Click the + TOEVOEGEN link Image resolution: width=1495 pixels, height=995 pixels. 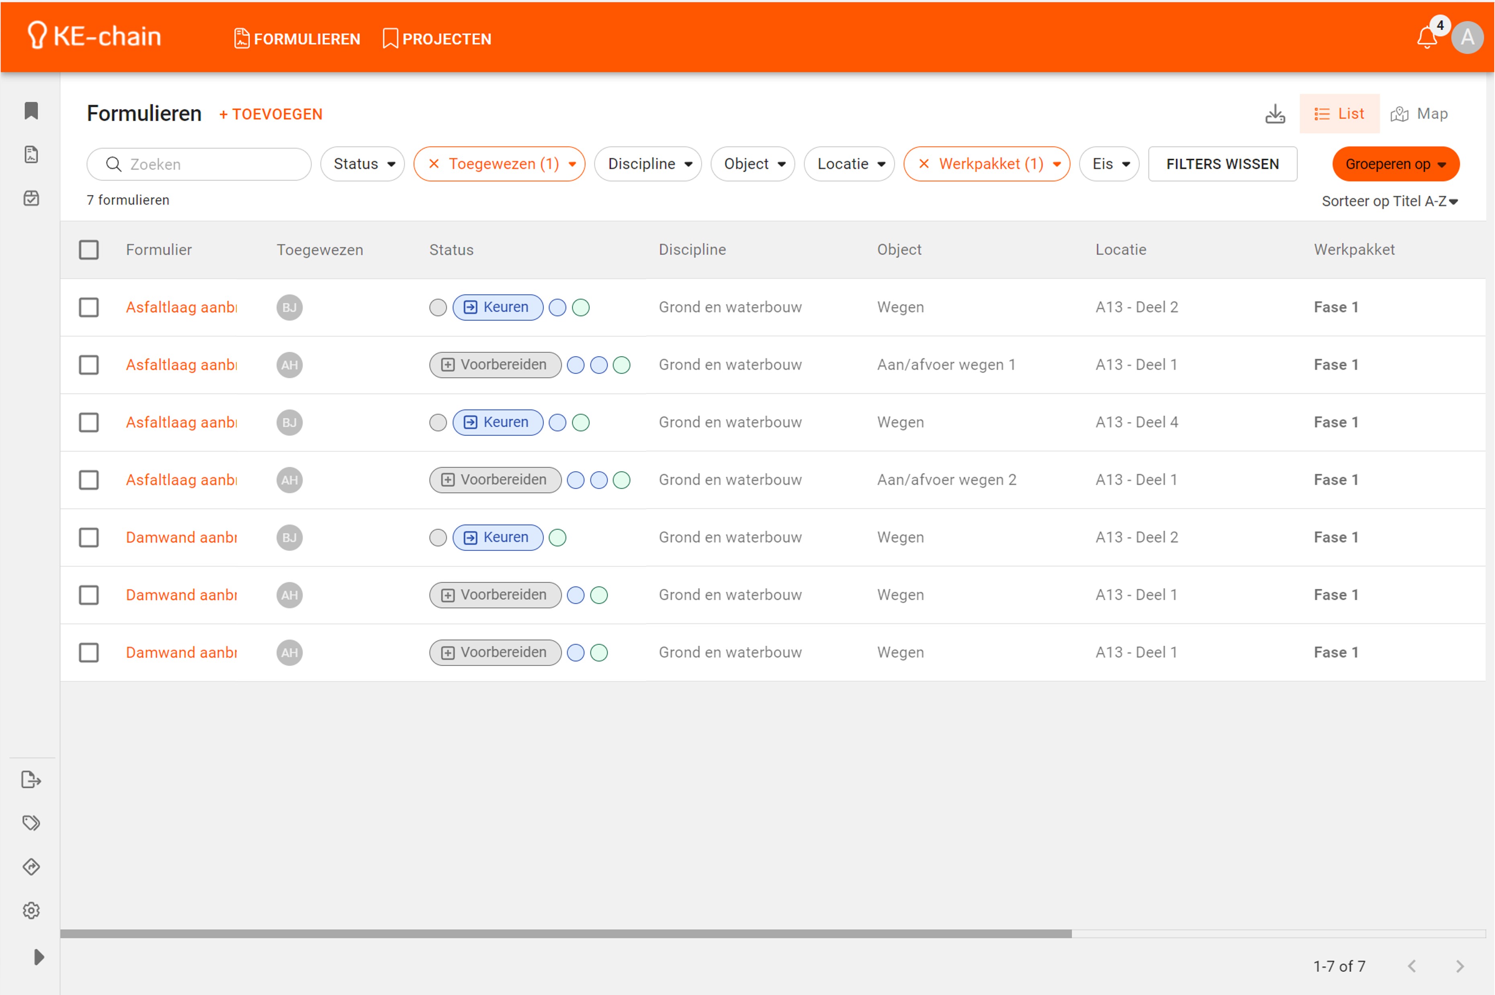pyautogui.click(x=271, y=114)
